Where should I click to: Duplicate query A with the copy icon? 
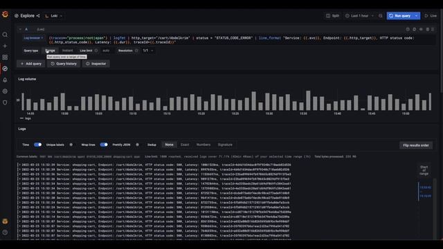[415, 29]
